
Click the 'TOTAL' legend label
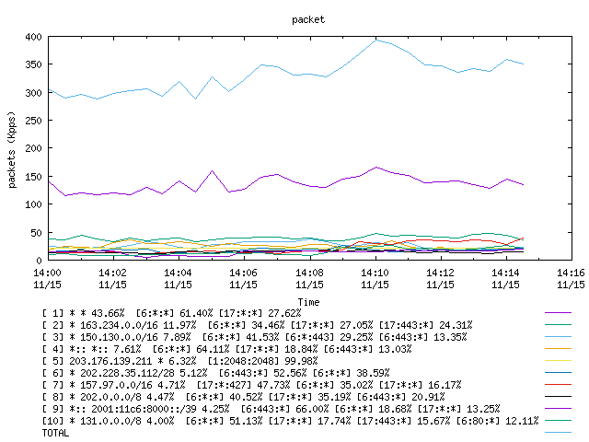point(55,433)
